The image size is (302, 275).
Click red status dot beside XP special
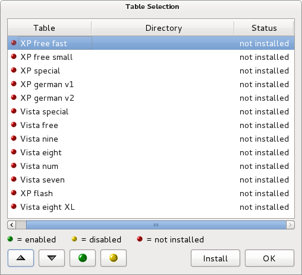pos(14,70)
